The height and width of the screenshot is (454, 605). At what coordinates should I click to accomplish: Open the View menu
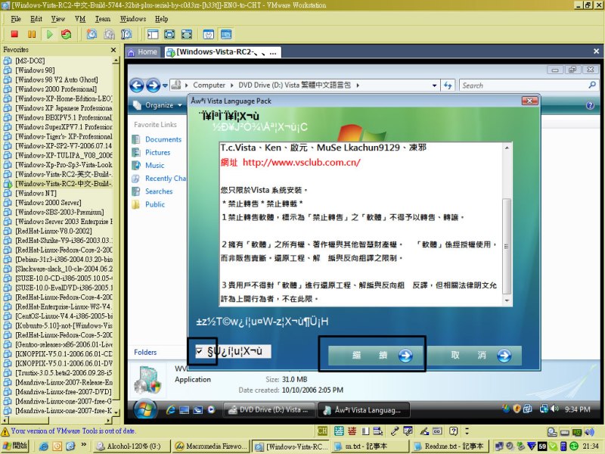point(58,19)
